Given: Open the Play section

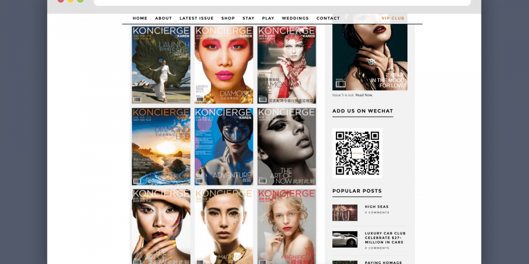Looking at the screenshot, I should point(268,18).
